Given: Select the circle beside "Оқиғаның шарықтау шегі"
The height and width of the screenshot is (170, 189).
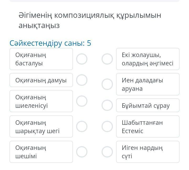Looking at the screenshot, I should tap(82, 126).
